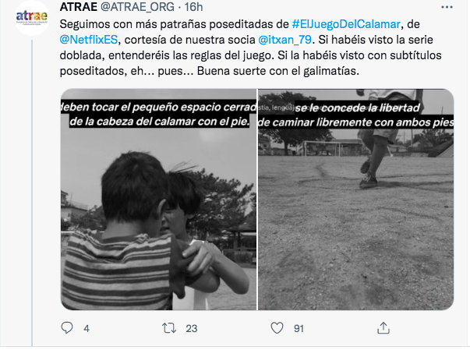Image resolution: width=470 pixels, height=350 pixels.
Task: Click the ATRAE profile avatar
Action: coord(31,18)
